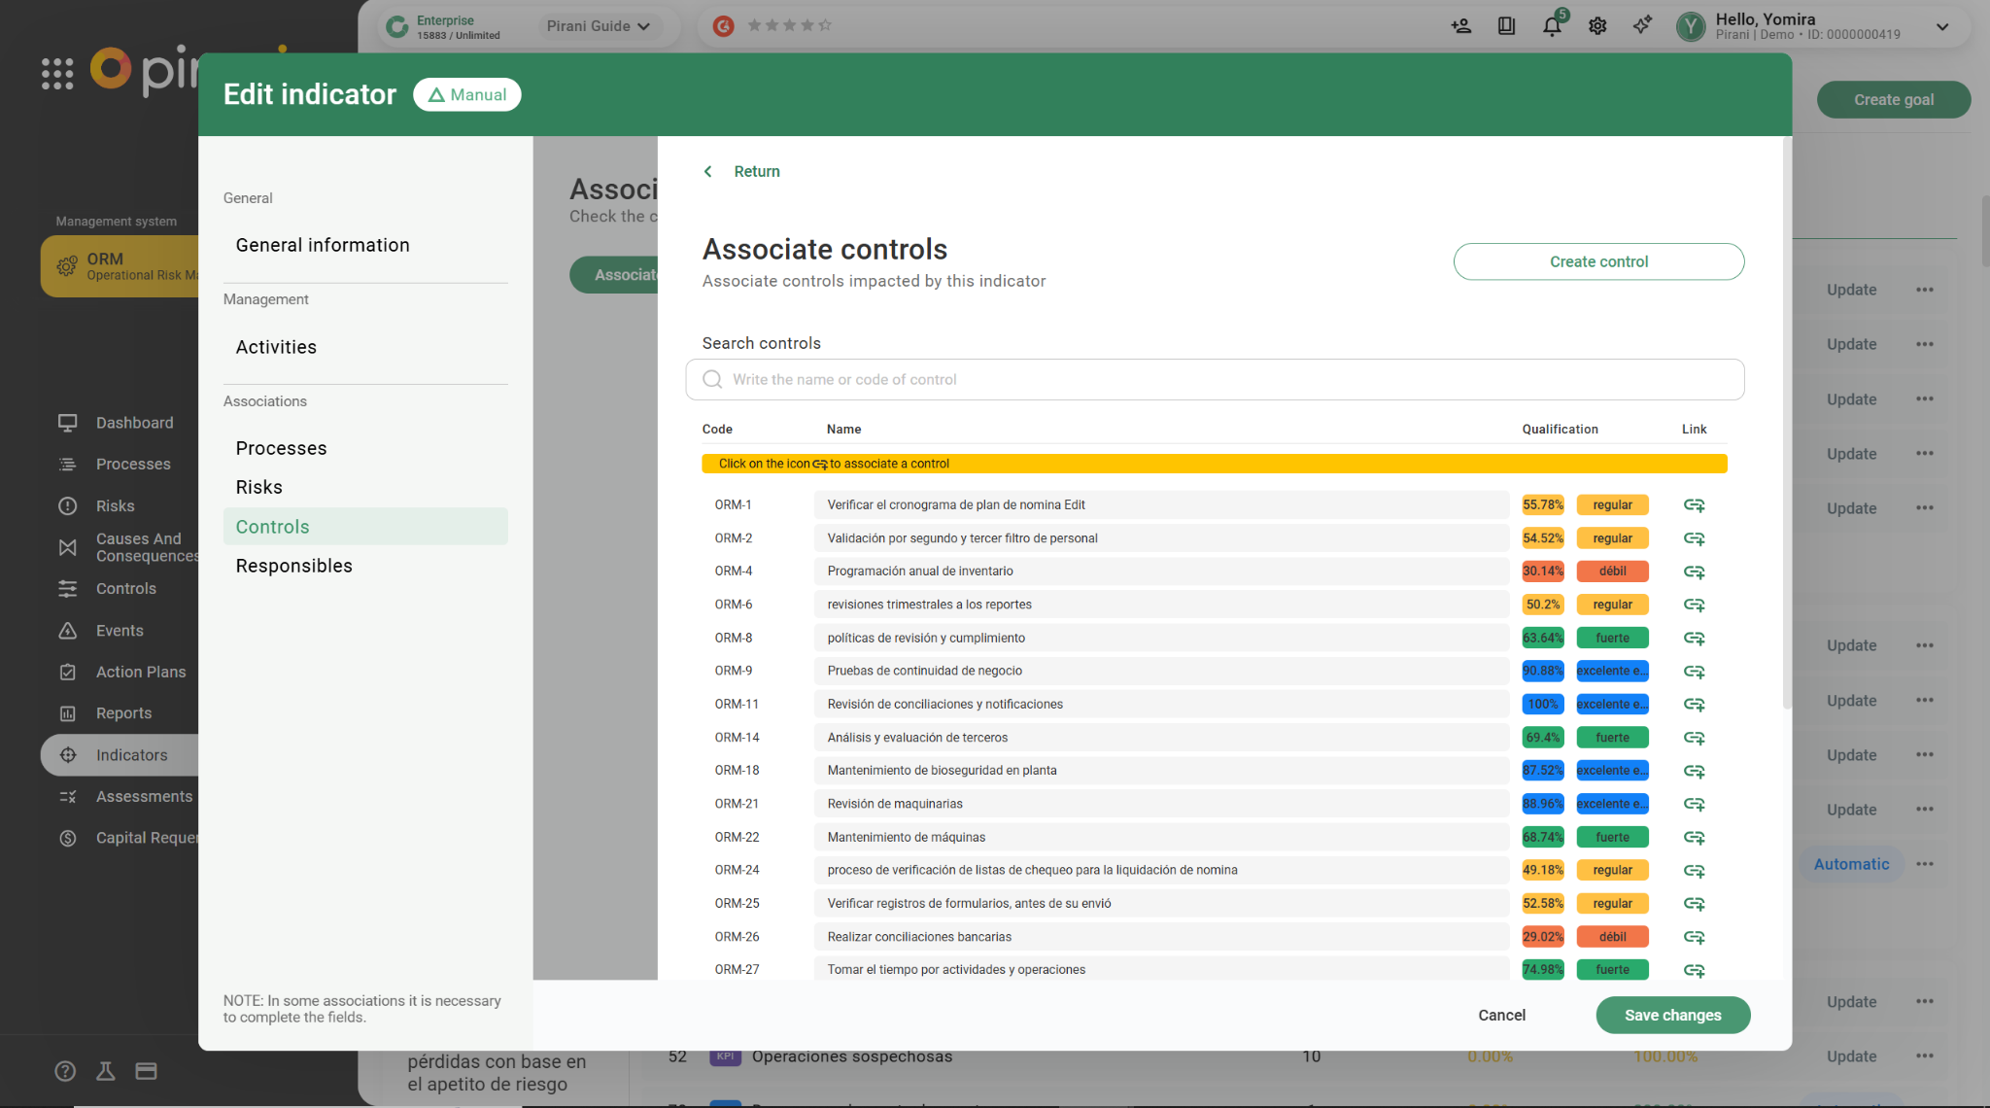This screenshot has height=1108, width=1990.
Task: Click help question mark icon
Action: coord(65,1071)
